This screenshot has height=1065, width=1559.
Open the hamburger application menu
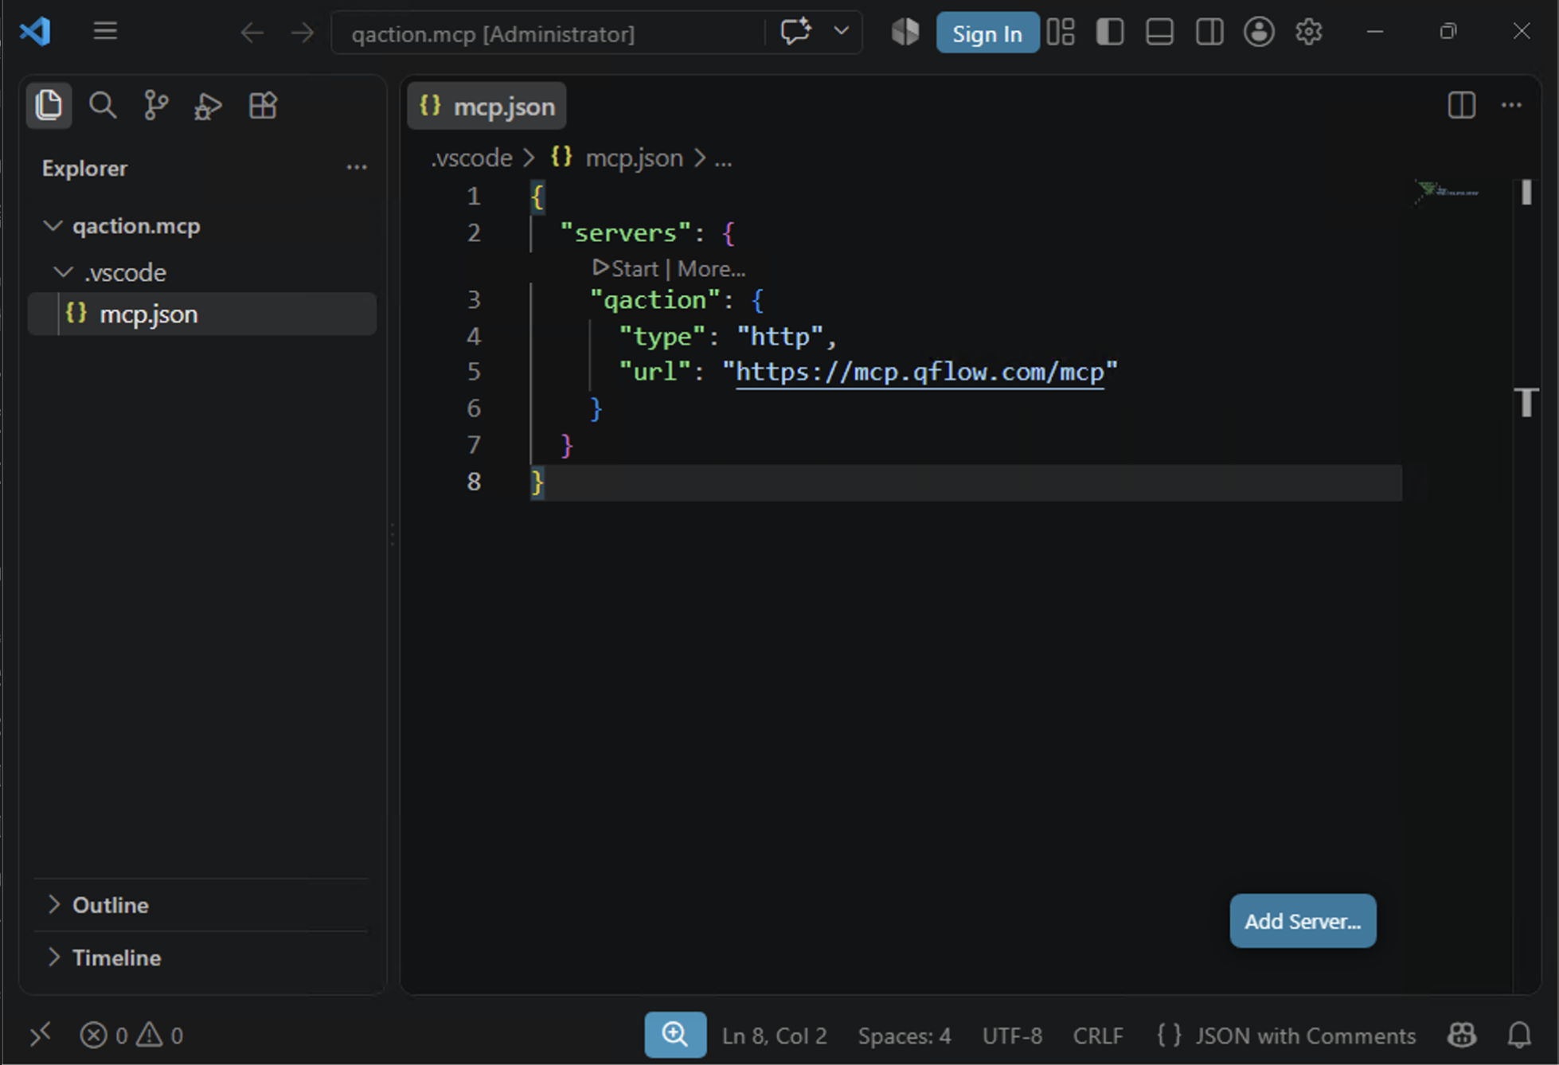pyautogui.click(x=105, y=32)
